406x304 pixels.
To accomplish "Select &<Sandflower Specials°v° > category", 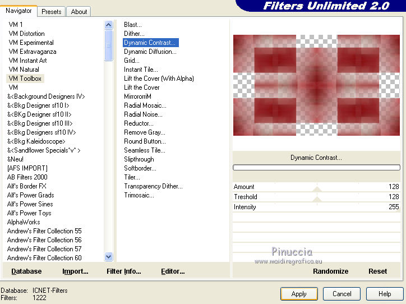I will click(x=44, y=150).
